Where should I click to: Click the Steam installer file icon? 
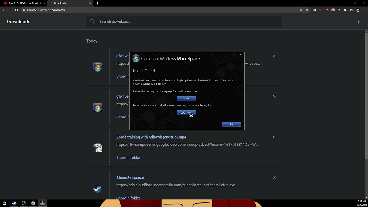click(x=98, y=189)
